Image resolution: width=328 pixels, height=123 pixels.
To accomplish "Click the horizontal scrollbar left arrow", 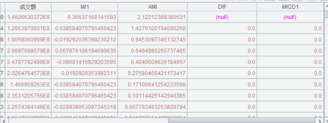I will (4, 121).
